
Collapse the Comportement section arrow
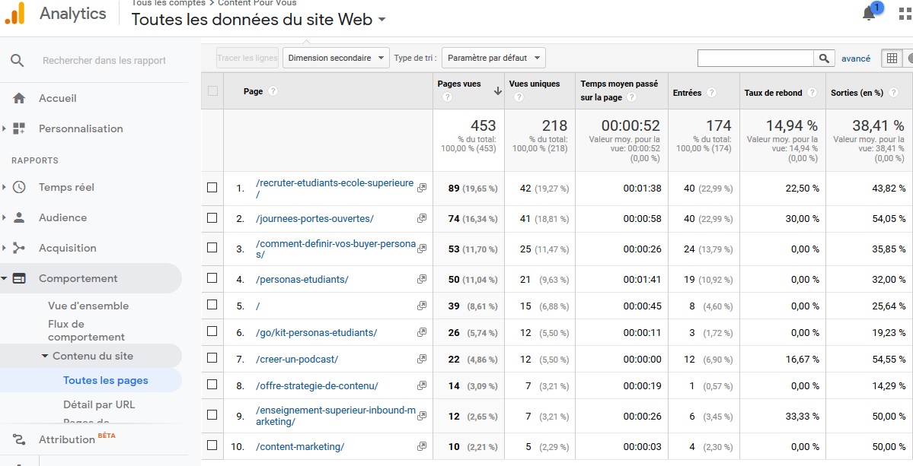pos(4,278)
